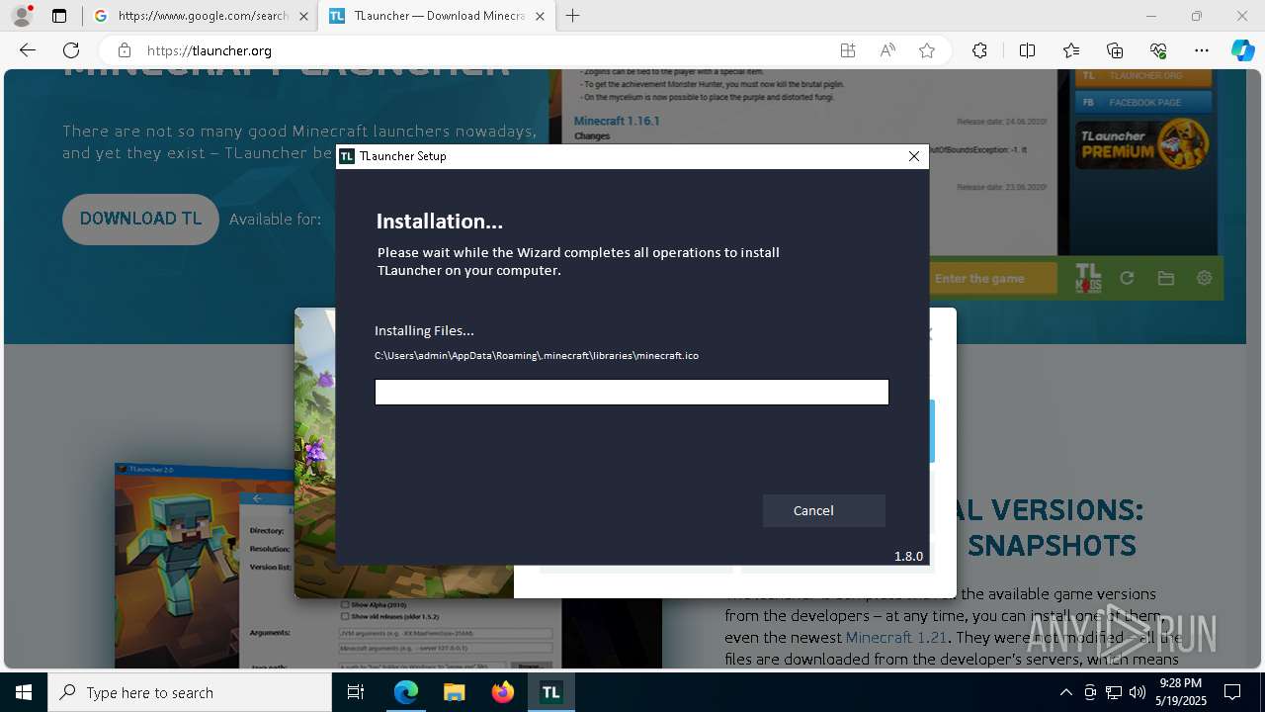Cancel the TLauncher installation

click(823, 510)
